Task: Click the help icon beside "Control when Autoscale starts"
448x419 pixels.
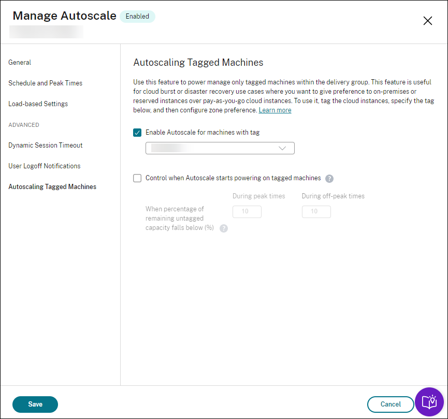Action: pos(329,178)
